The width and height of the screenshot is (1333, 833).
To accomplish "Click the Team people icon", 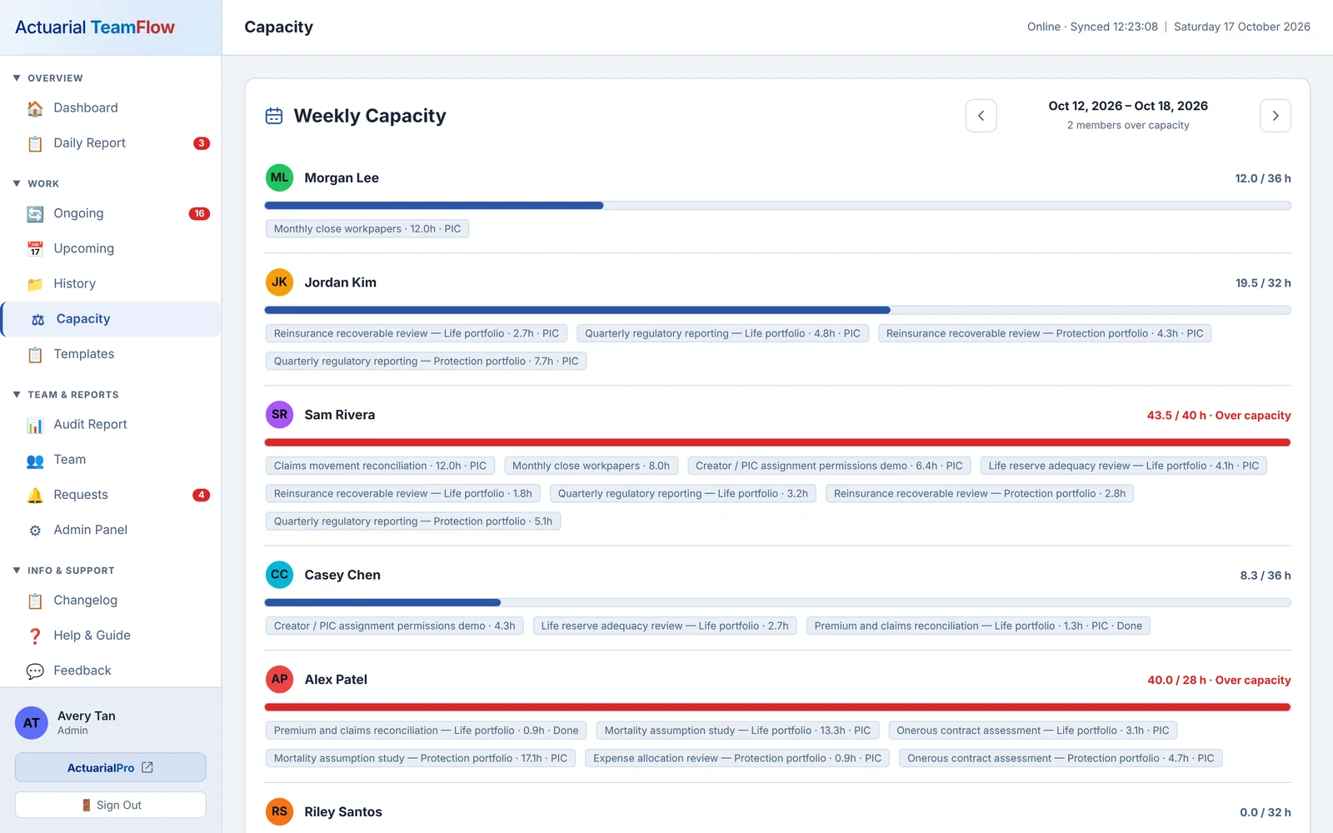I will (35, 460).
